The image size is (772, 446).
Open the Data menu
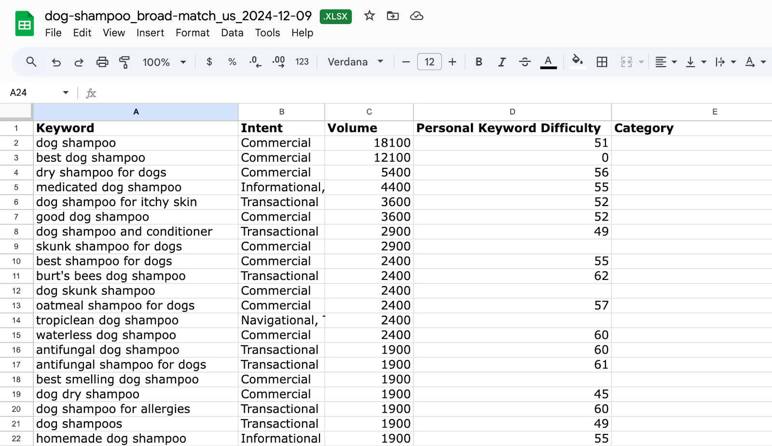[x=232, y=33]
